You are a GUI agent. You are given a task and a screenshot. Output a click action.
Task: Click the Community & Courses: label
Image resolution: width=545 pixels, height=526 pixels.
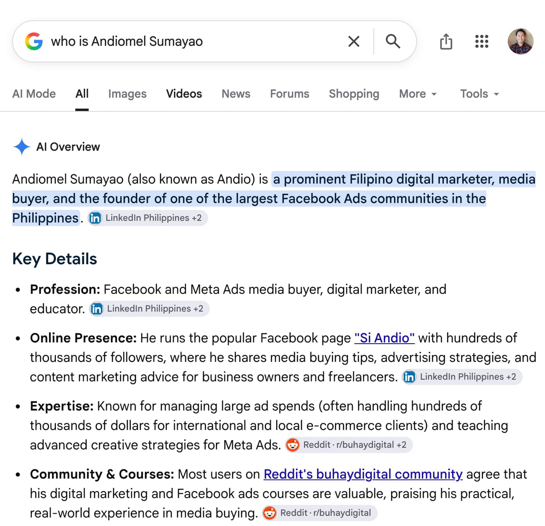[x=102, y=474]
